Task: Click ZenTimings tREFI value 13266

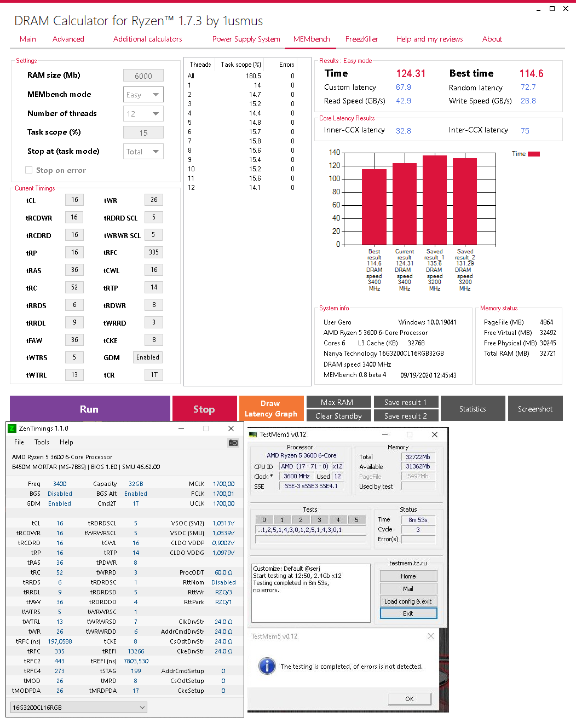Action: 136,651
